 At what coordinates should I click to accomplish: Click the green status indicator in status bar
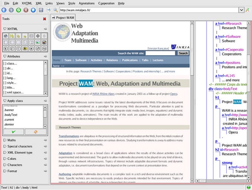click(x=248, y=187)
